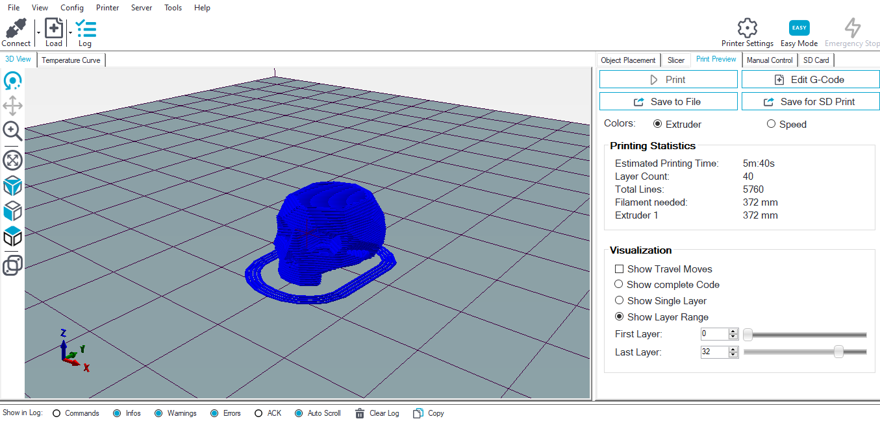Open the View menu
Screen dimensions: 880x421
click(x=40, y=8)
